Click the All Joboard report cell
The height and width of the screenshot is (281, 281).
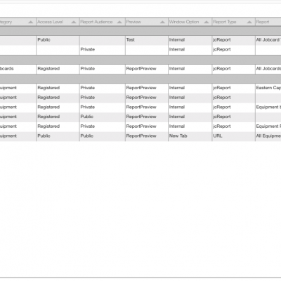point(268,40)
